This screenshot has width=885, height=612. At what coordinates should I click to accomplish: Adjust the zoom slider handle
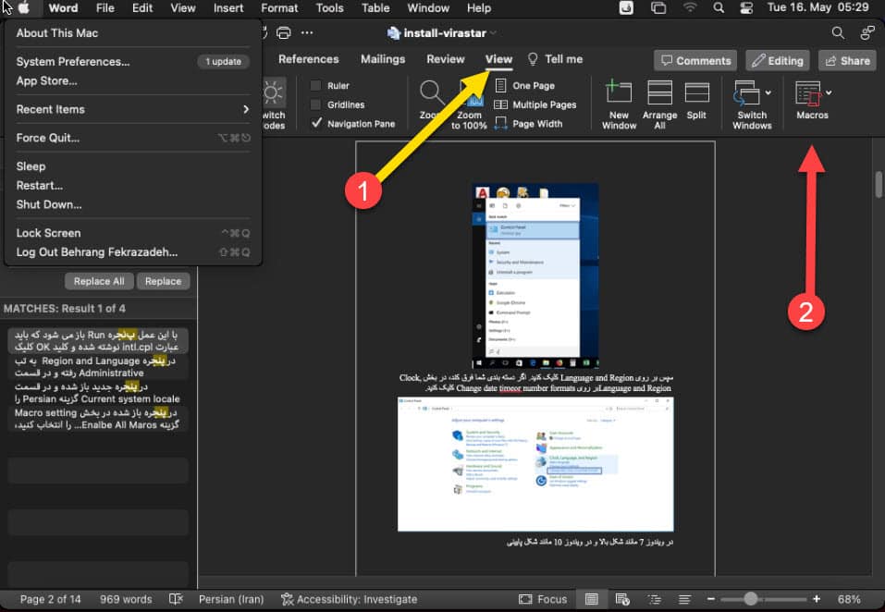[x=750, y=599]
